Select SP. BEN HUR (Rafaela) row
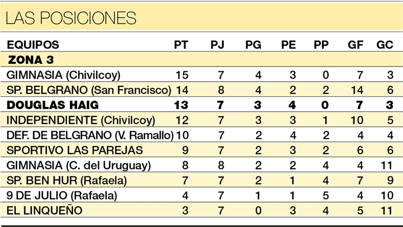Screen dimensions: 403x227 click(x=202, y=180)
